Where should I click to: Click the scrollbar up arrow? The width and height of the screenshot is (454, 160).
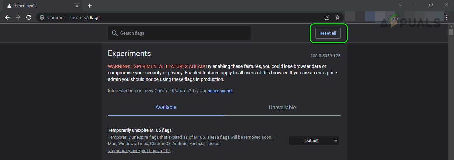451,26
